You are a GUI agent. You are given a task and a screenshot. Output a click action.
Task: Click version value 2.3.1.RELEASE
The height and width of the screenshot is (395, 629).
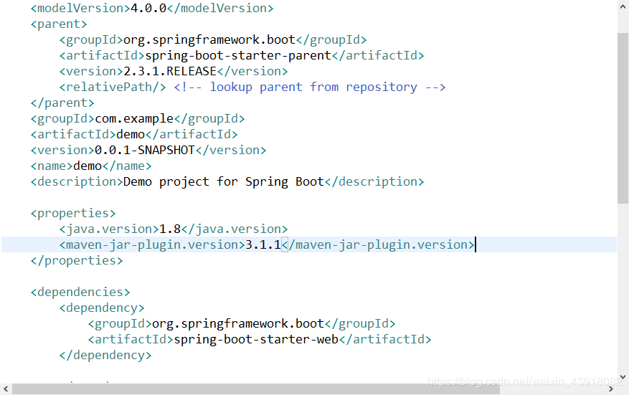[x=170, y=72]
